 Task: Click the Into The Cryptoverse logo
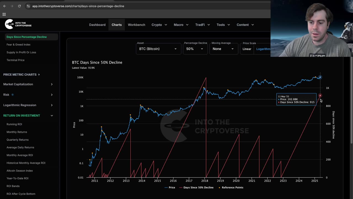(18, 24)
